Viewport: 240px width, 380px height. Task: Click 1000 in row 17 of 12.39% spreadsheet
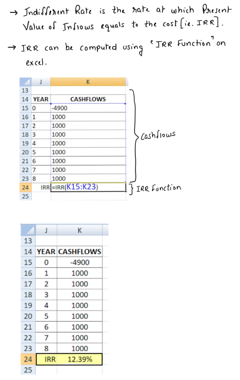[80, 284]
